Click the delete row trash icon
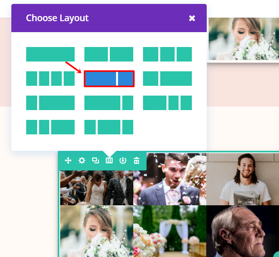279x257 pixels. pyautogui.click(x=136, y=161)
